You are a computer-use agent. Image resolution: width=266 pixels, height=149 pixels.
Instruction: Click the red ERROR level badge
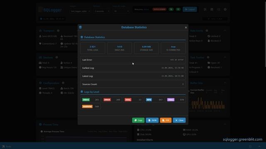point(107,100)
